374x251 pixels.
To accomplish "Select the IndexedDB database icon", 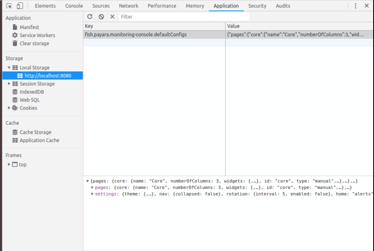I will 15,92.
